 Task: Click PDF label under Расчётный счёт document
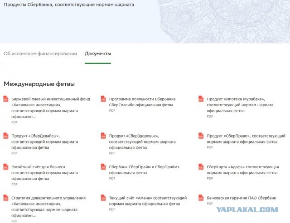tap(14, 184)
